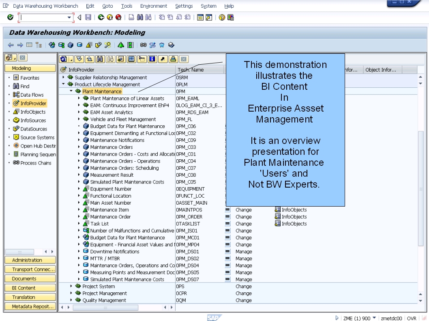Image resolution: width=429 pixels, height=321 pixels.
Task: Click the Metadata Repository button
Action: point(30,306)
